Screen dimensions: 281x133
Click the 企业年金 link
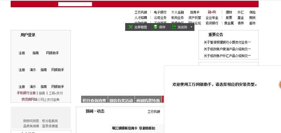(212, 18)
